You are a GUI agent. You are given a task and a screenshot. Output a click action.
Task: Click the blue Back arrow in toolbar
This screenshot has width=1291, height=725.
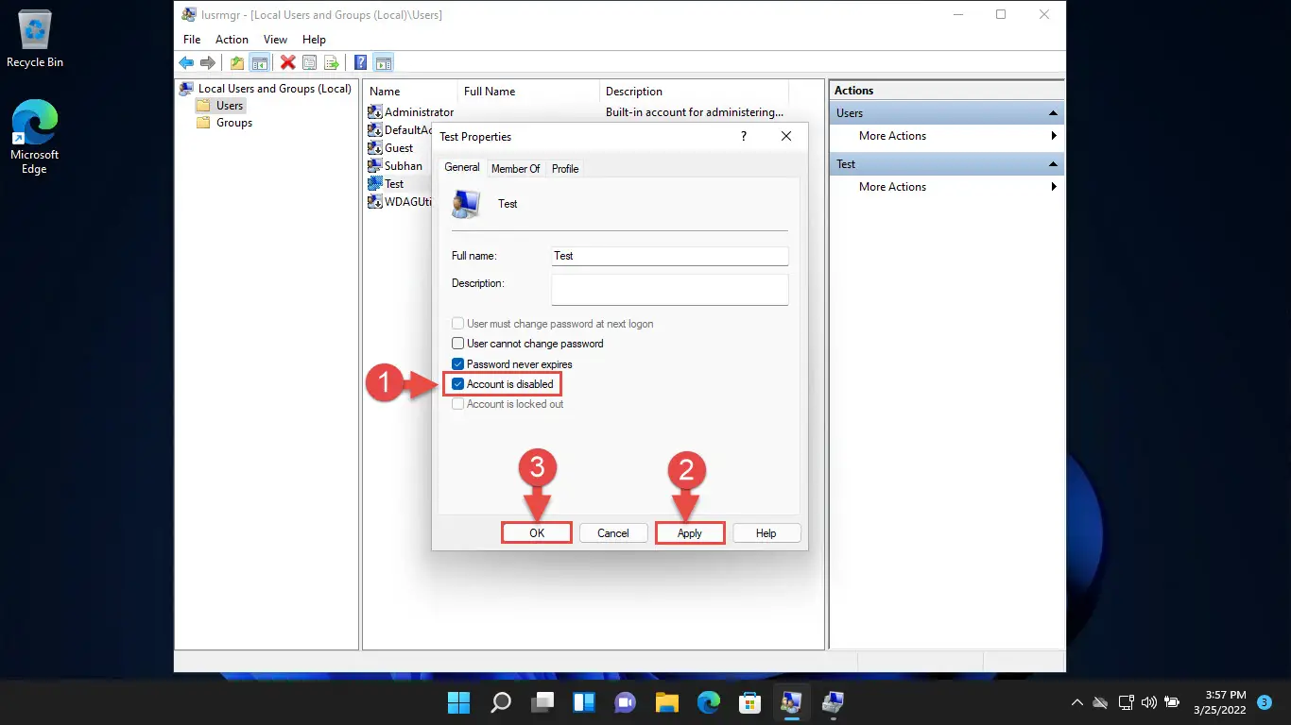point(186,63)
